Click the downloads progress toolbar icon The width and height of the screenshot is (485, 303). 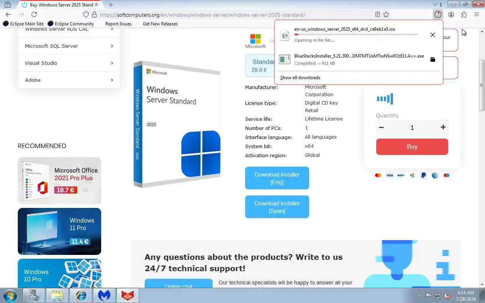tap(438, 14)
